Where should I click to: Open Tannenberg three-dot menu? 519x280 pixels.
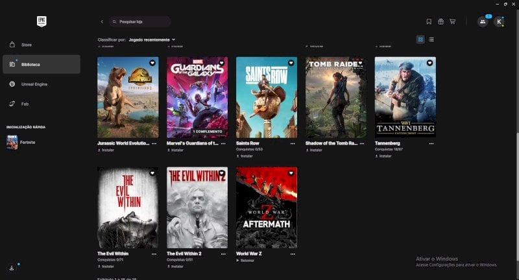coord(431,143)
